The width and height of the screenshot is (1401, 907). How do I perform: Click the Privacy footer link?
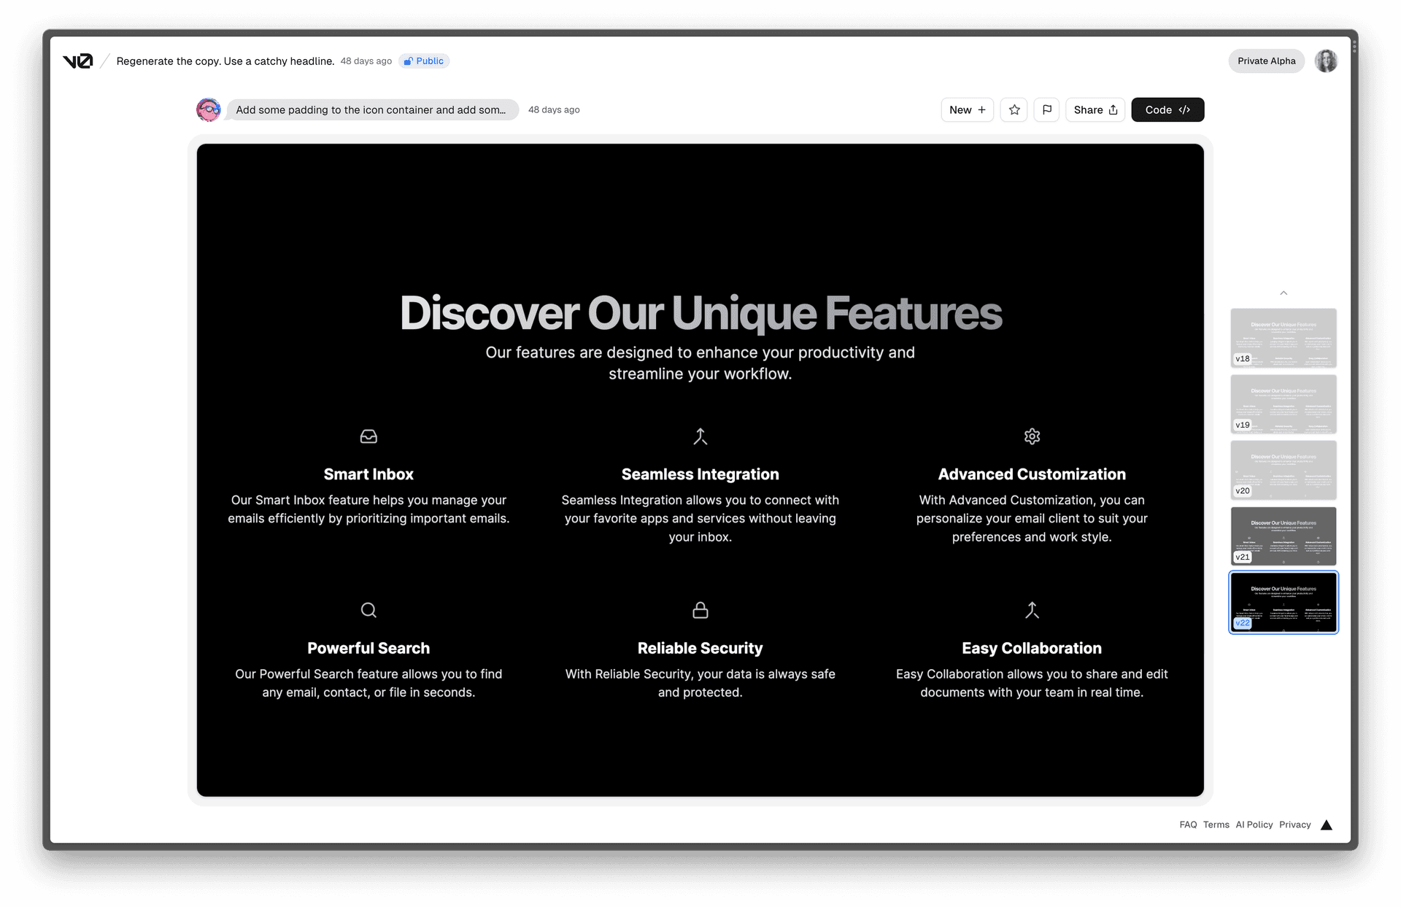(x=1296, y=825)
